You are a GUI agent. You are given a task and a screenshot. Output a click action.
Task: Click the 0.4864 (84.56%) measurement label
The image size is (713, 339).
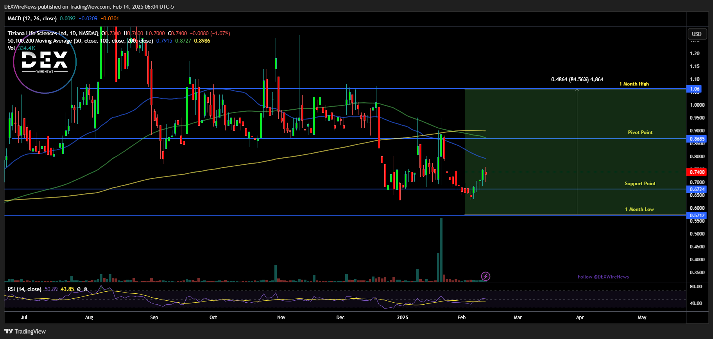point(577,79)
